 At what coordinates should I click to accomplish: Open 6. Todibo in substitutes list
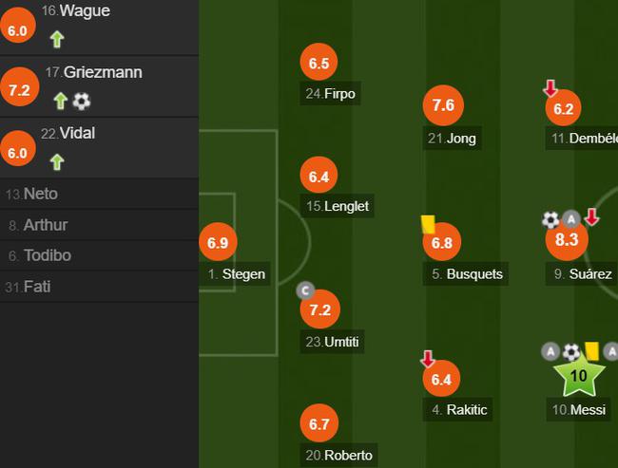point(99,255)
